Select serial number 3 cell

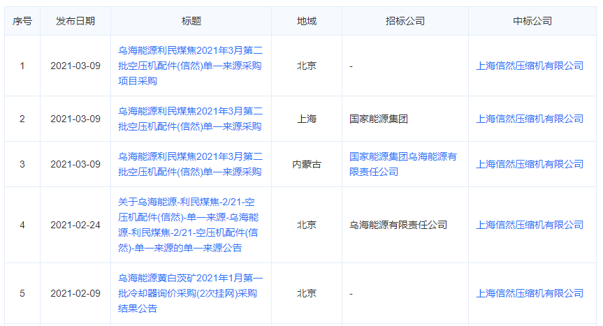point(22,164)
